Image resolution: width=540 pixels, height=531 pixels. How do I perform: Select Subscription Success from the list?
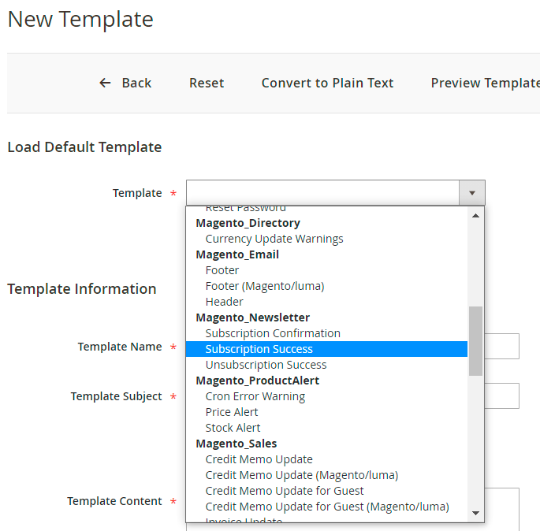[259, 349]
